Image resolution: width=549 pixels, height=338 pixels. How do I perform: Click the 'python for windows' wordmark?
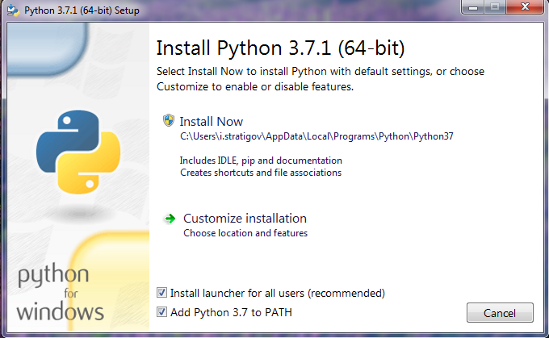[60, 293]
